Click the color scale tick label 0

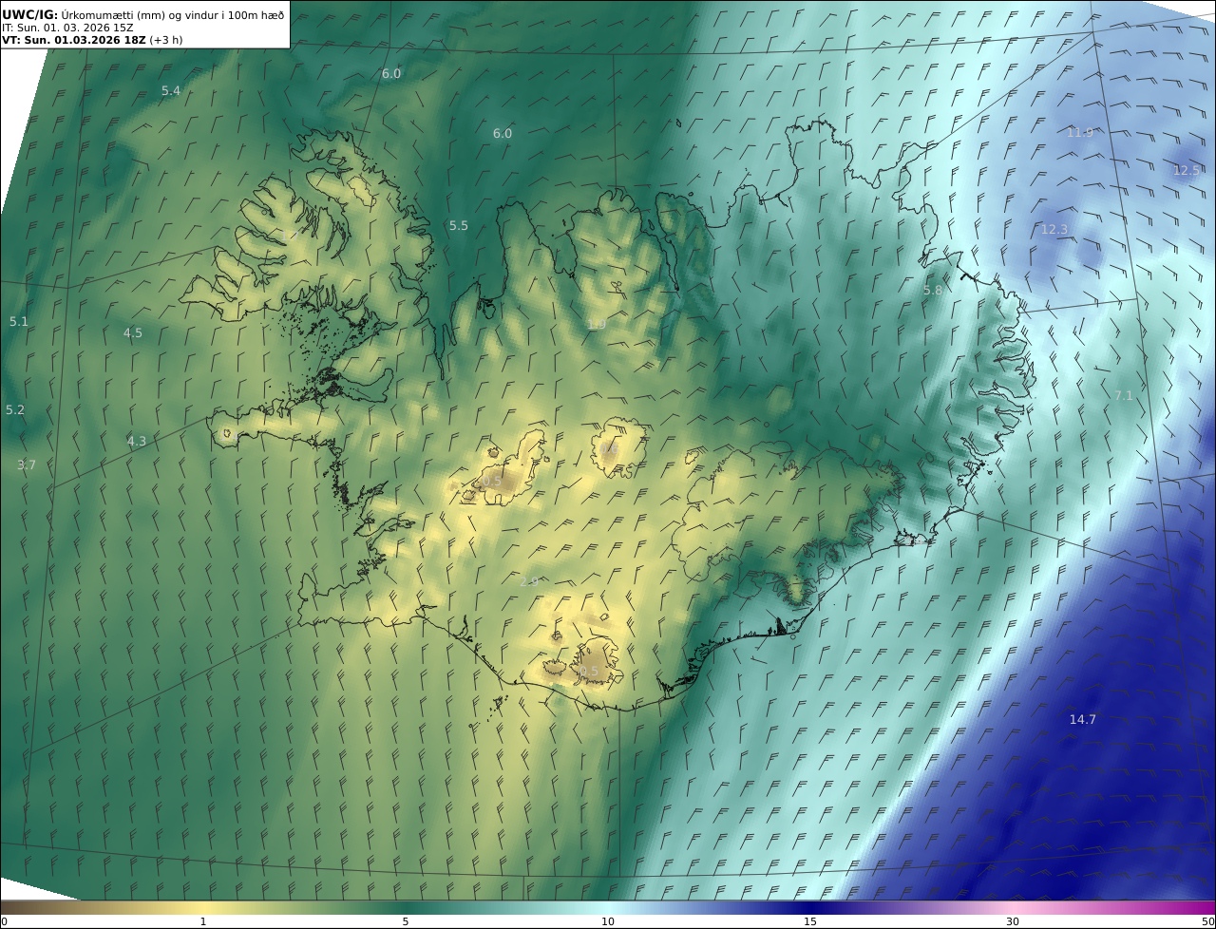pos(4,921)
